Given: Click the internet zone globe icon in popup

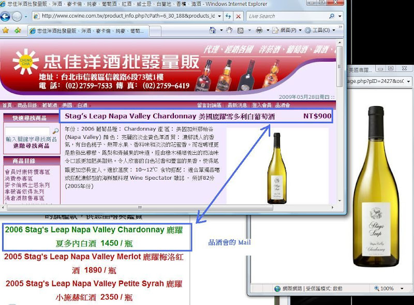Looking at the screenshot, I should pos(277,288).
